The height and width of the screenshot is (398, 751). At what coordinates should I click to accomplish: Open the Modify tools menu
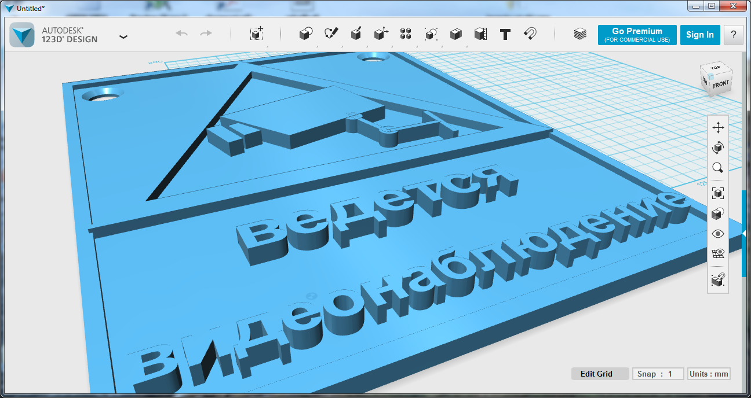point(381,34)
